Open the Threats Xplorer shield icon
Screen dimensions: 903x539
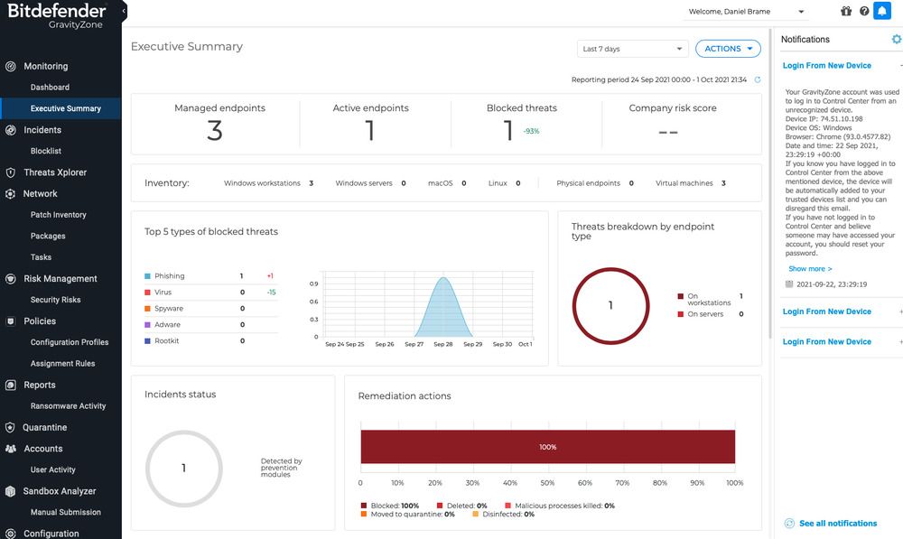point(9,172)
